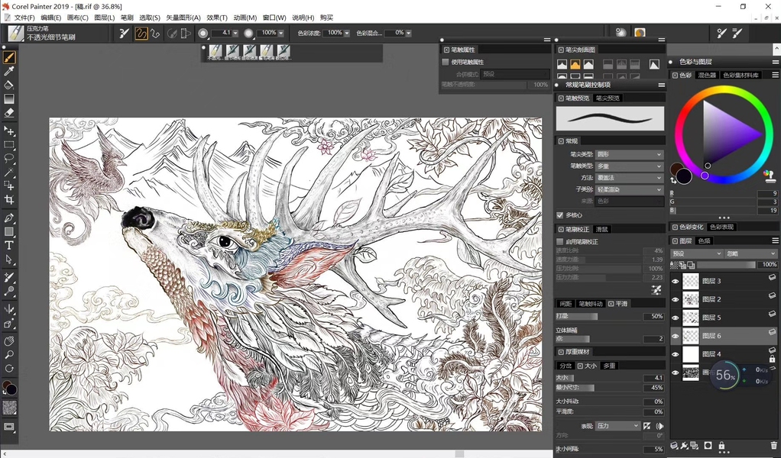Click the reset brush tool icon

(x=124, y=34)
